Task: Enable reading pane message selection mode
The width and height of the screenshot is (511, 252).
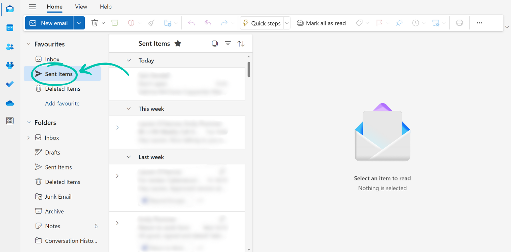Action: (215, 43)
